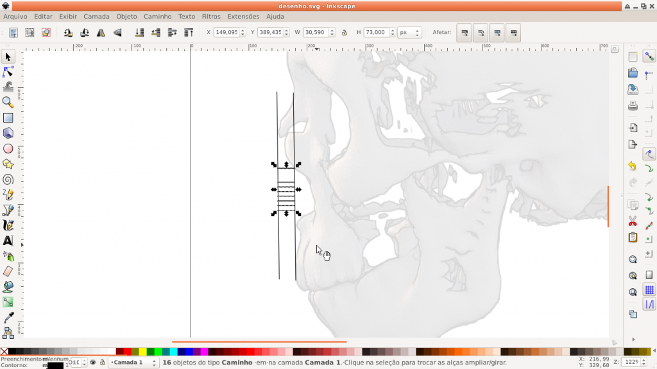Toggle scale stroke width with object
This screenshot has width=657, height=369.
click(465, 33)
